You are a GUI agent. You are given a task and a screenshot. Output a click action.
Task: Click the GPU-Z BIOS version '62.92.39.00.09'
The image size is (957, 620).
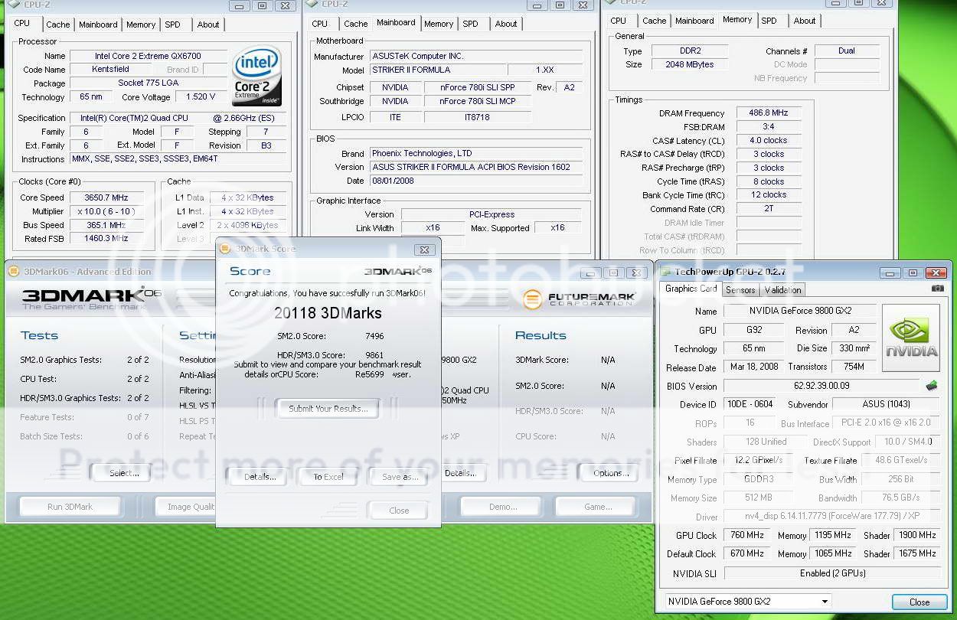pyautogui.click(x=821, y=386)
